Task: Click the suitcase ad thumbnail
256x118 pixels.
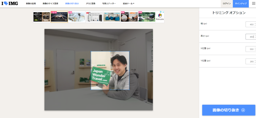Action: (x=94, y=17)
